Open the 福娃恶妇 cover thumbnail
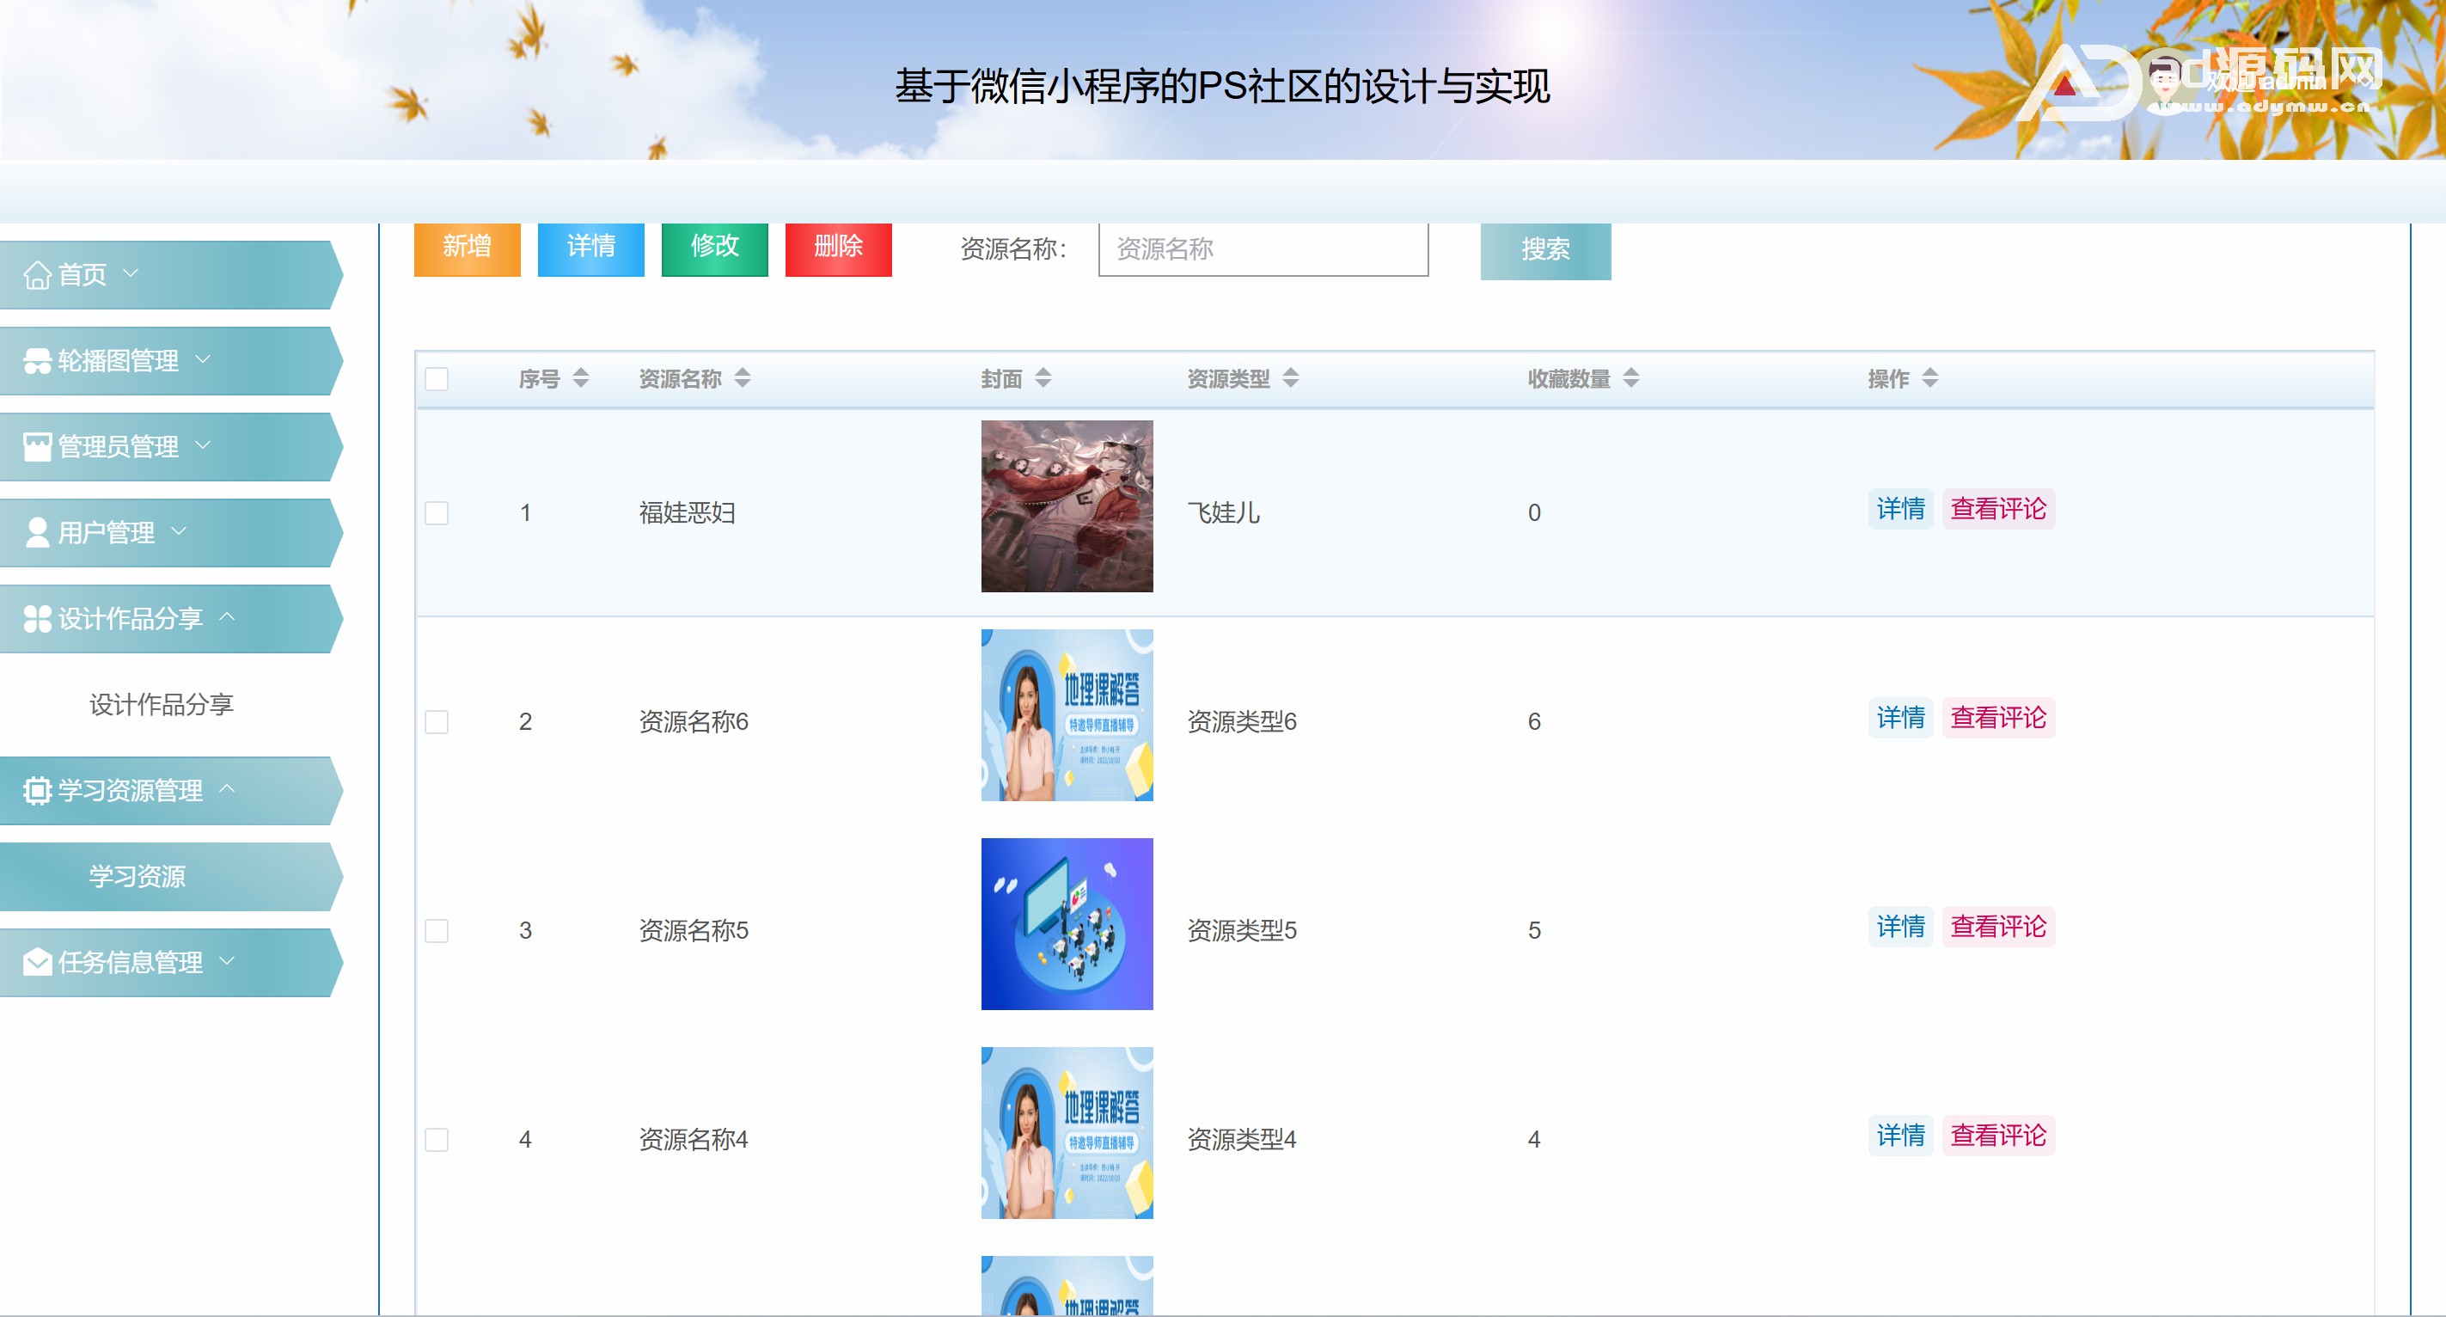Image resolution: width=2446 pixels, height=1317 pixels. click(x=1067, y=507)
